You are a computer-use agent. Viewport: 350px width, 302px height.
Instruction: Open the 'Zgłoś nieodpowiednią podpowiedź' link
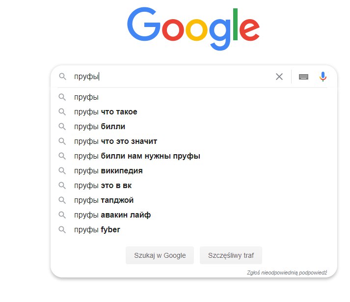287,273
